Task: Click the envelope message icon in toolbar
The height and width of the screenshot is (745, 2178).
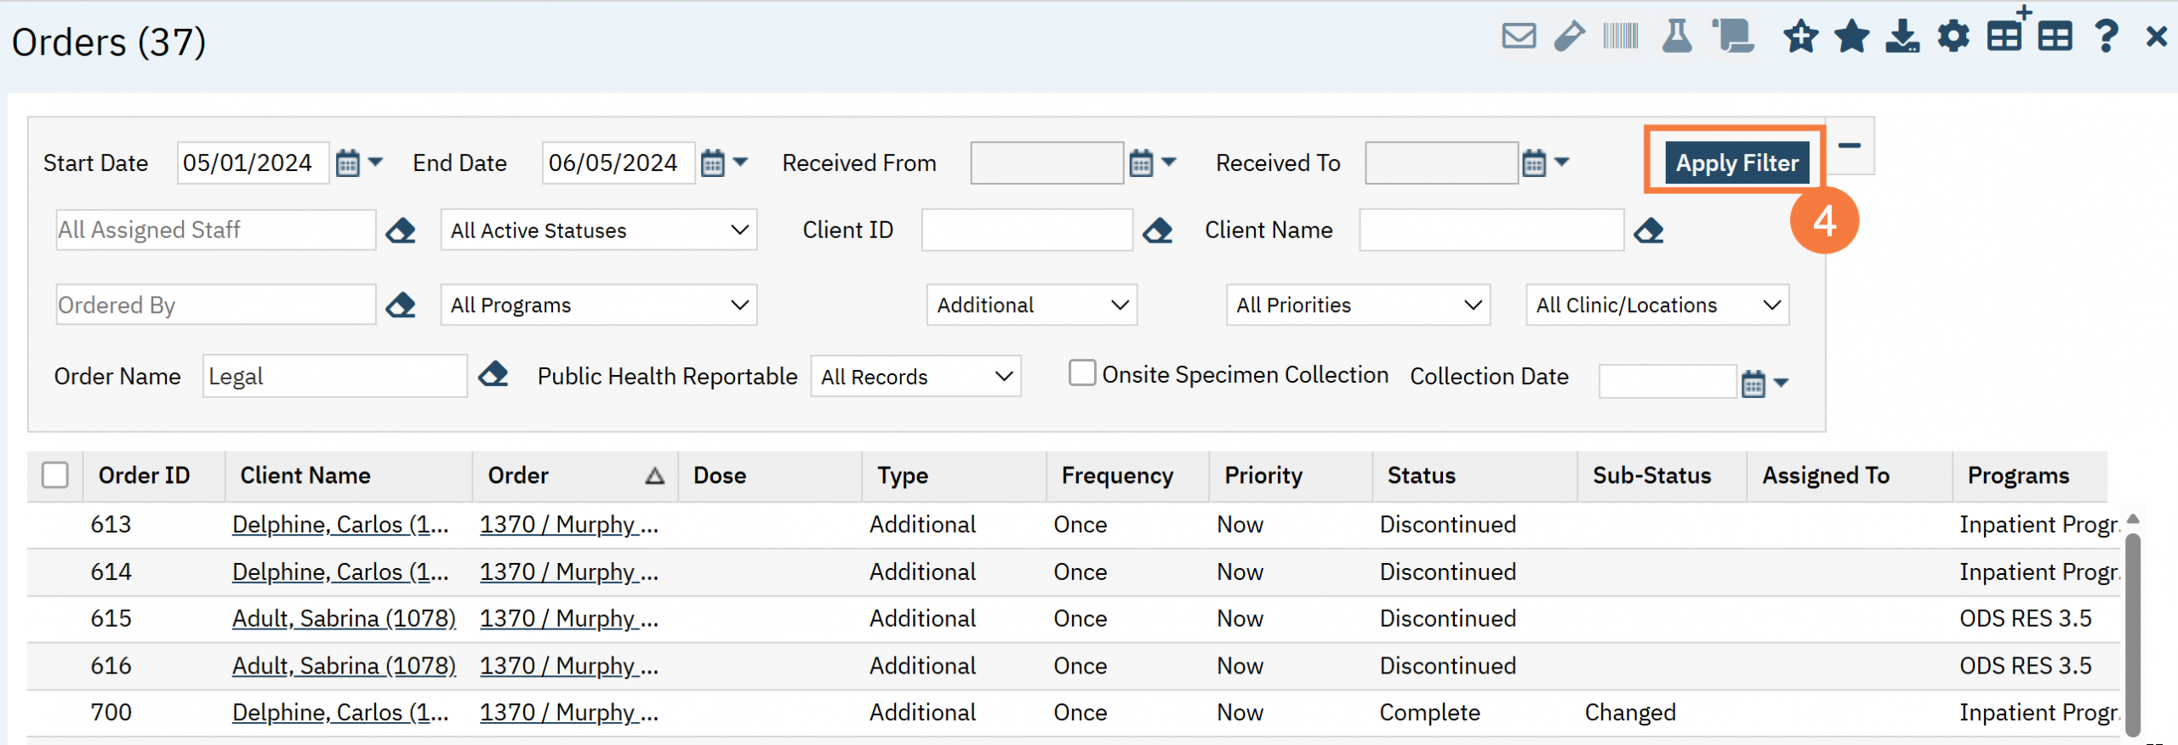Action: click(x=1518, y=37)
